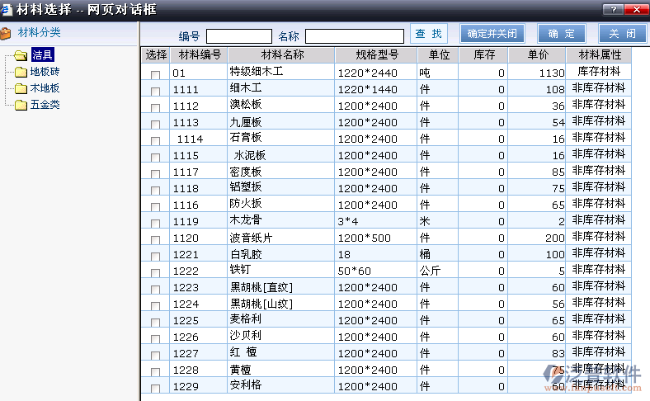Click the 材料编号 column header
This screenshot has width=650, height=401.
point(199,54)
